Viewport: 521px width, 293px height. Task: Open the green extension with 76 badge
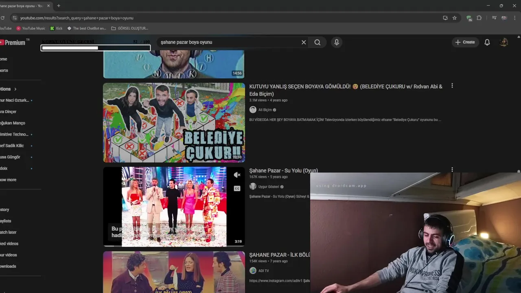[469, 18]
